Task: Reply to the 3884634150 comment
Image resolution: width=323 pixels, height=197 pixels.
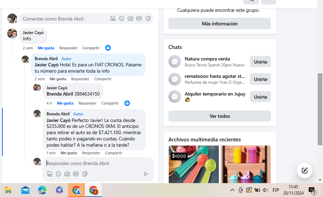Action: (x=87, y=103)
